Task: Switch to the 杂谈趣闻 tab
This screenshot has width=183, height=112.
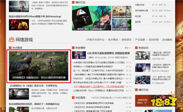Action: [x=167, y=40]
